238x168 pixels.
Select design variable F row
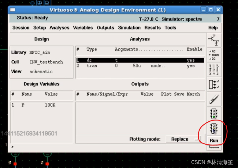42,105
